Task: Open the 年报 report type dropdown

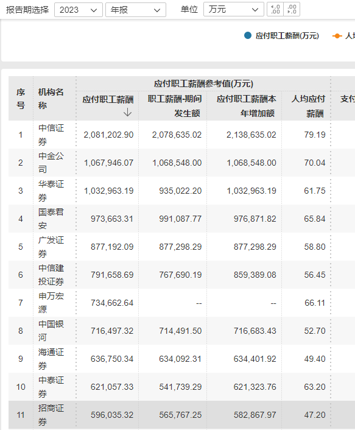Action: pos(136,10)
